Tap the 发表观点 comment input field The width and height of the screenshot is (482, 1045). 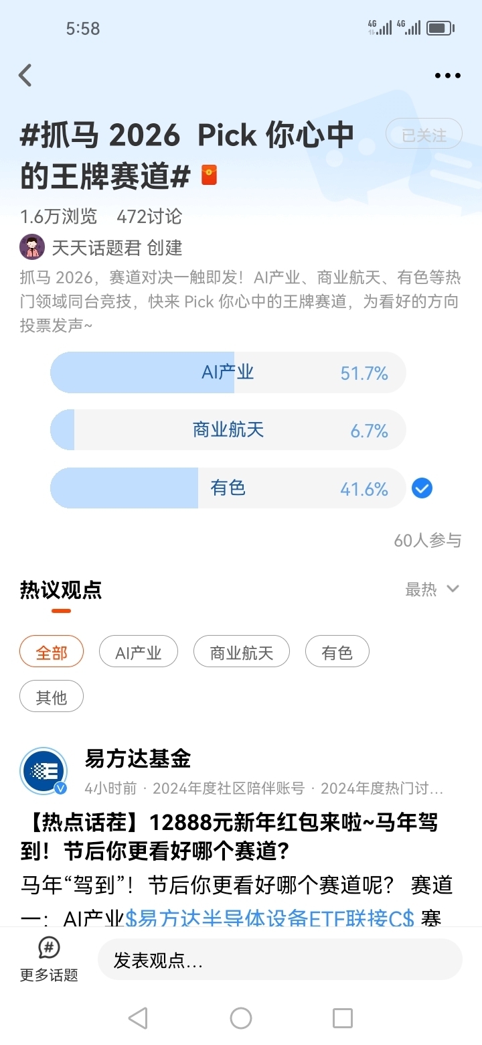[280, 961]
